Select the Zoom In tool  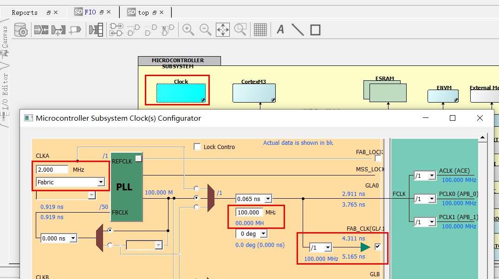188,30
